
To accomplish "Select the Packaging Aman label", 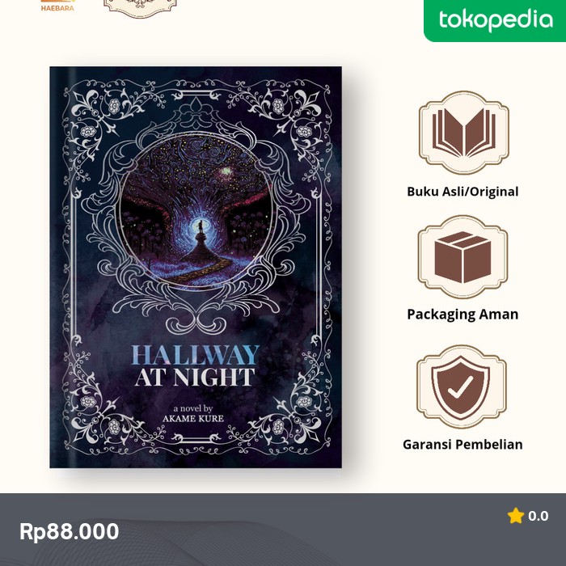I will click(463, 315).
